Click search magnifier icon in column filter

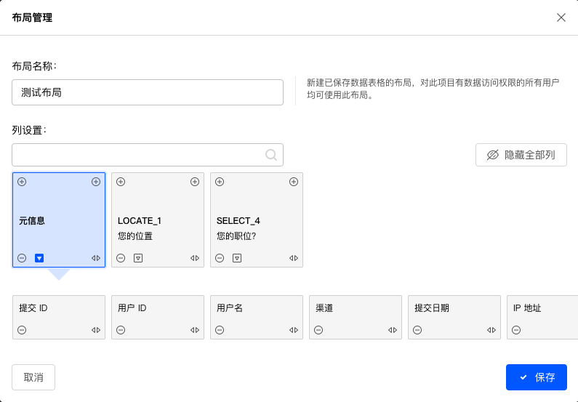(271, 155)
